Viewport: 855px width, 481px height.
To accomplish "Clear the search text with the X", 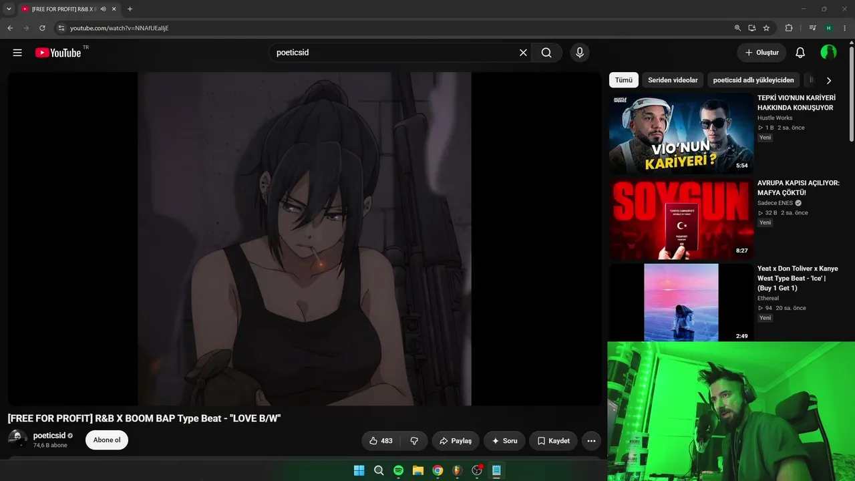I will 523,53.
